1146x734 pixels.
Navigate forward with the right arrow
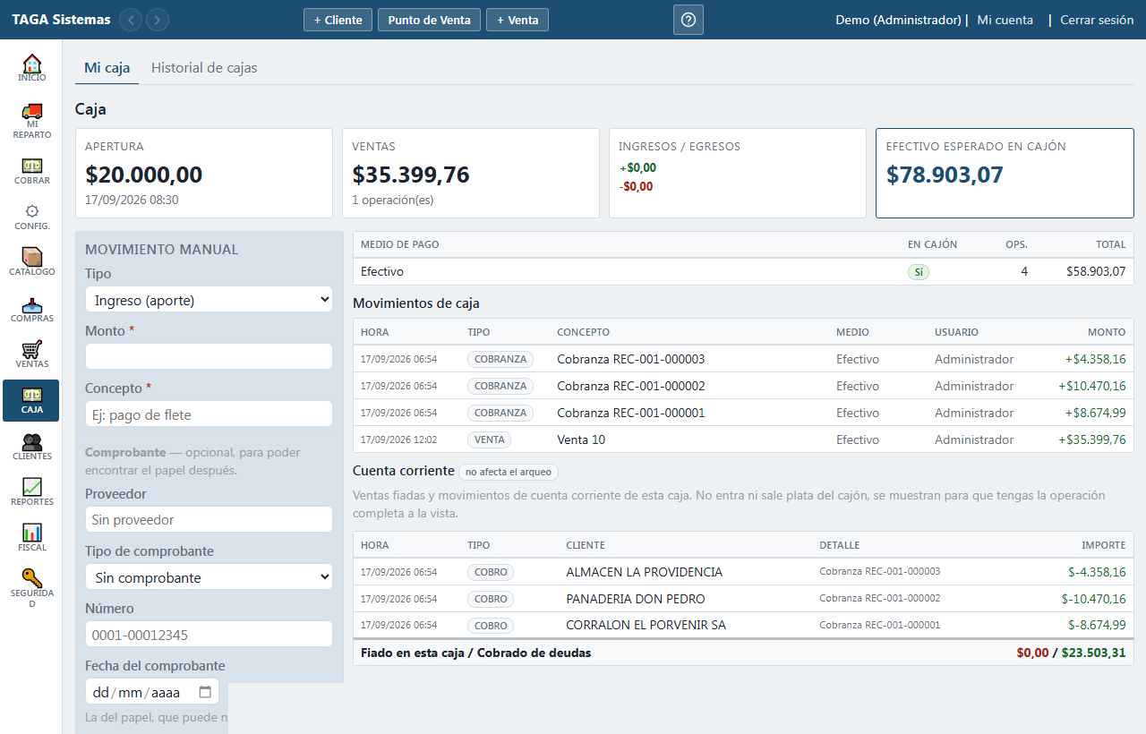click(x=158, y=20)
